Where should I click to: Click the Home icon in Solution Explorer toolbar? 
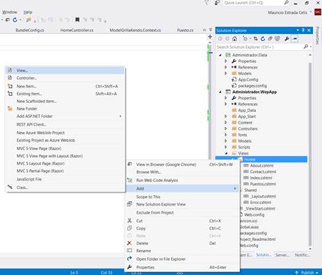tap(234, 39)
